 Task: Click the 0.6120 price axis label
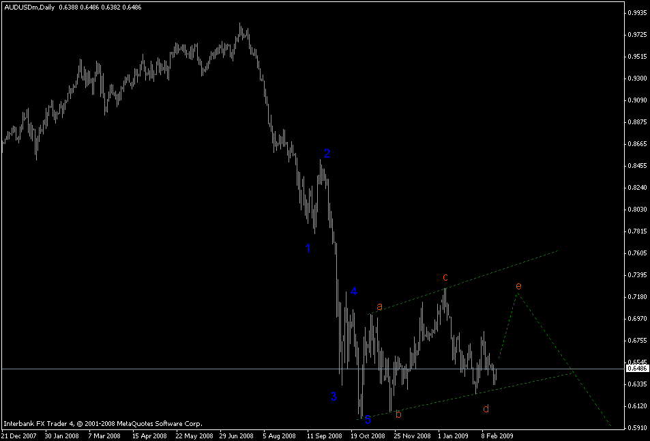click(636, 407)
